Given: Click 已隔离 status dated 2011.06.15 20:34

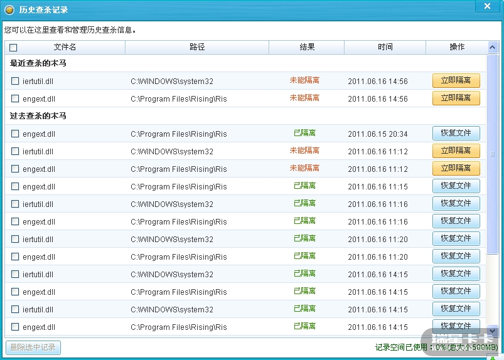Looking at the screenshot, I should pos(304,133).
